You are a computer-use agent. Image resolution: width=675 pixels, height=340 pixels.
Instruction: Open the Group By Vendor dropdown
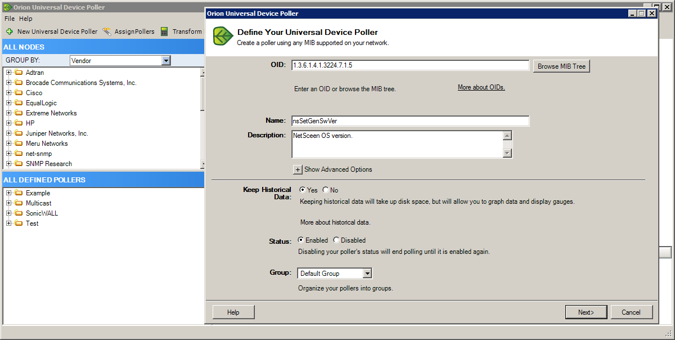click(166, 60)
